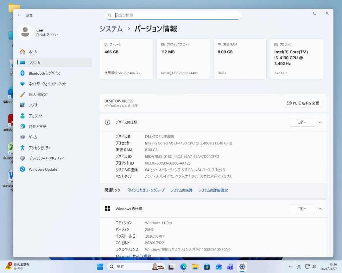Click the 時刻と言語 globe icon
The width and height of the screenshot is (342, 273).
(x=22, y=126)
